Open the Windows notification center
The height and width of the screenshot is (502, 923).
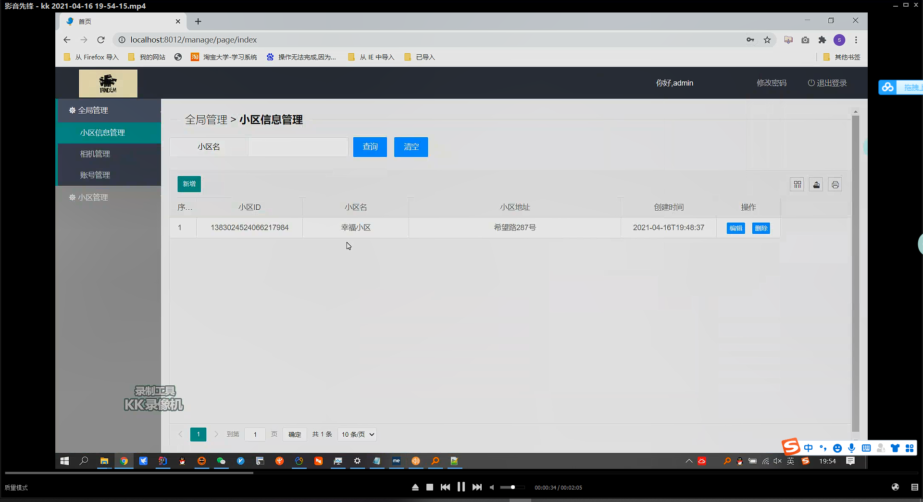pos(850,461)
